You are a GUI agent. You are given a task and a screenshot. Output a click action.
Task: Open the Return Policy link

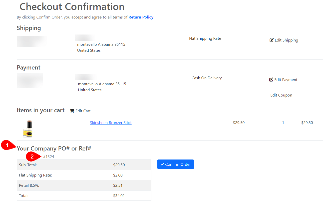tap(141, 17)
